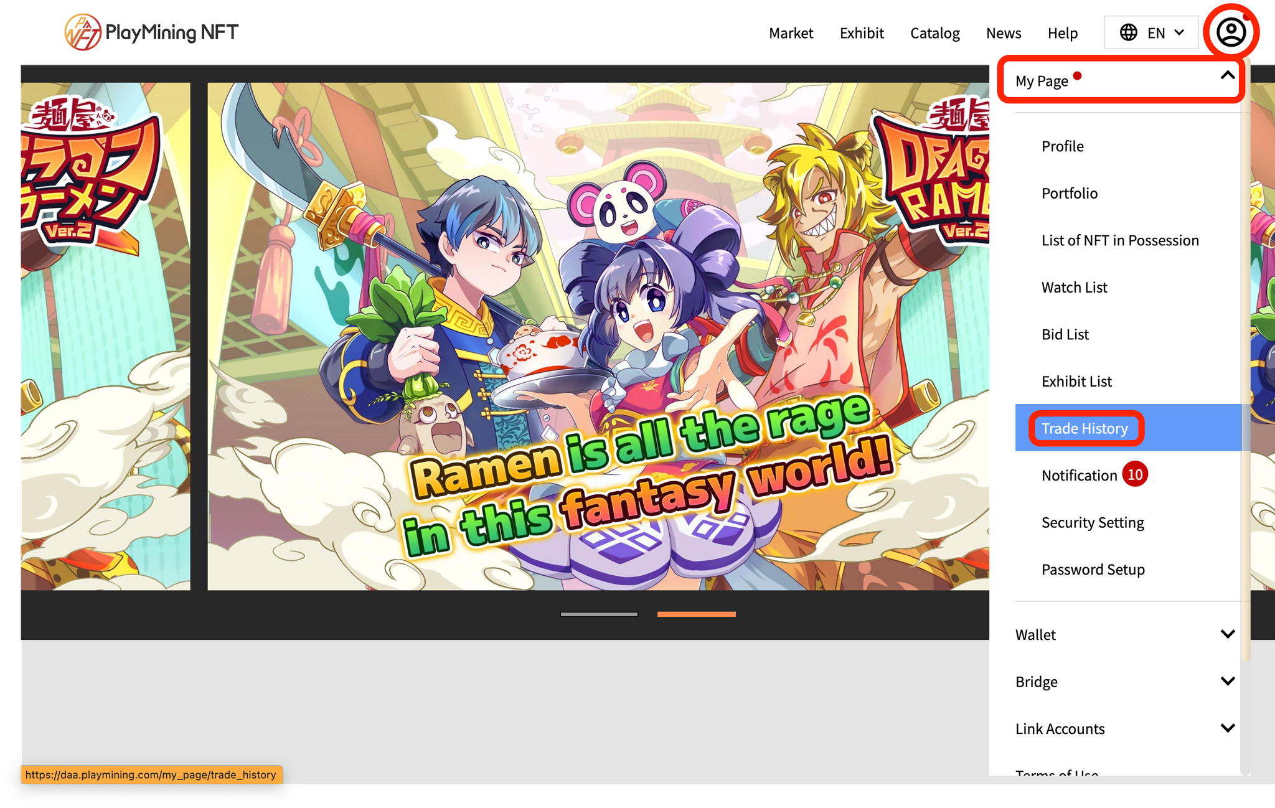This screenshot has width=1275, height=808.
Task: Open the Market menu item
Action: point(791,33)
